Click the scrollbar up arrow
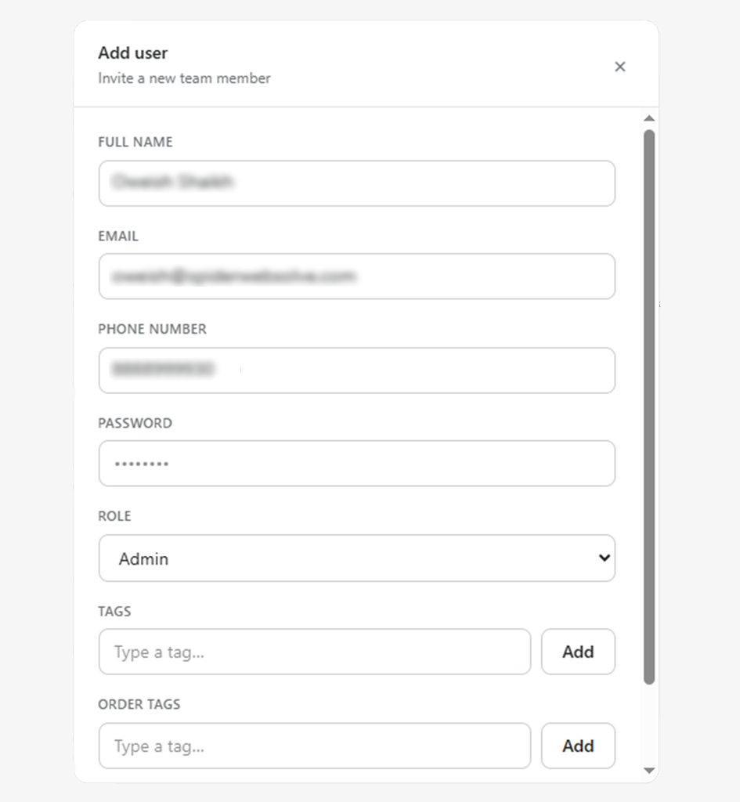Screen dimensions: 740x802 [649, 118]
